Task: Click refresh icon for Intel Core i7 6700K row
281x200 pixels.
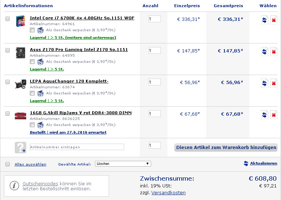Action: [264, 20]
